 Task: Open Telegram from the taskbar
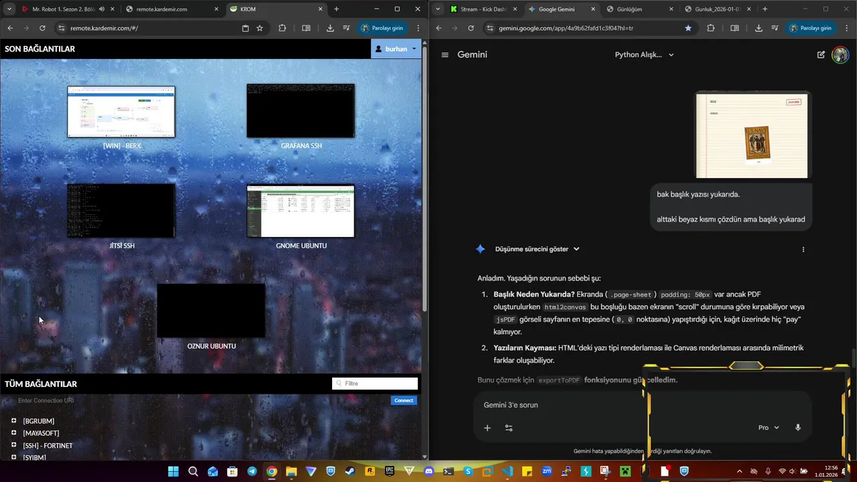pos(252,471)
